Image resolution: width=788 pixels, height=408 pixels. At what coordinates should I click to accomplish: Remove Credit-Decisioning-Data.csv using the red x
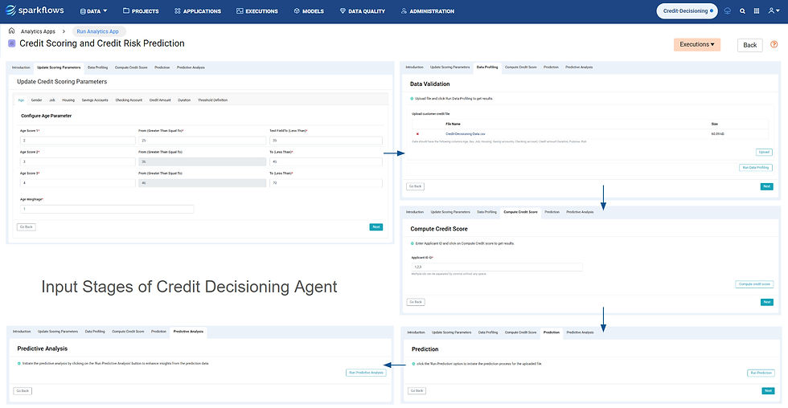click(417, 134)
